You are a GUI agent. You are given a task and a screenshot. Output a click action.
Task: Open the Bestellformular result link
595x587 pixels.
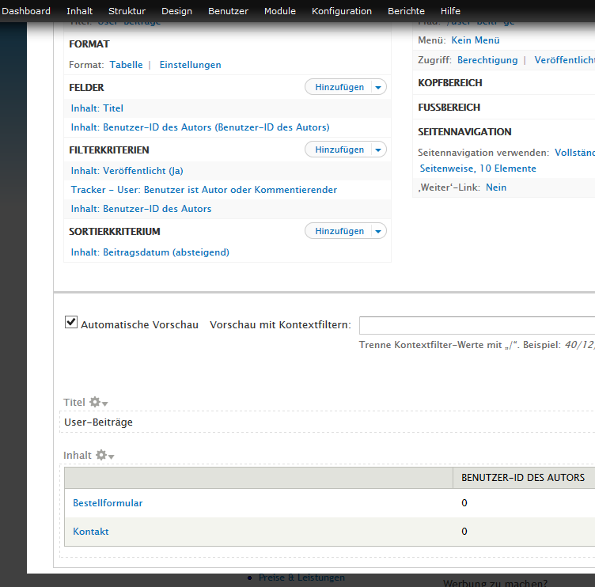(108, 503)
